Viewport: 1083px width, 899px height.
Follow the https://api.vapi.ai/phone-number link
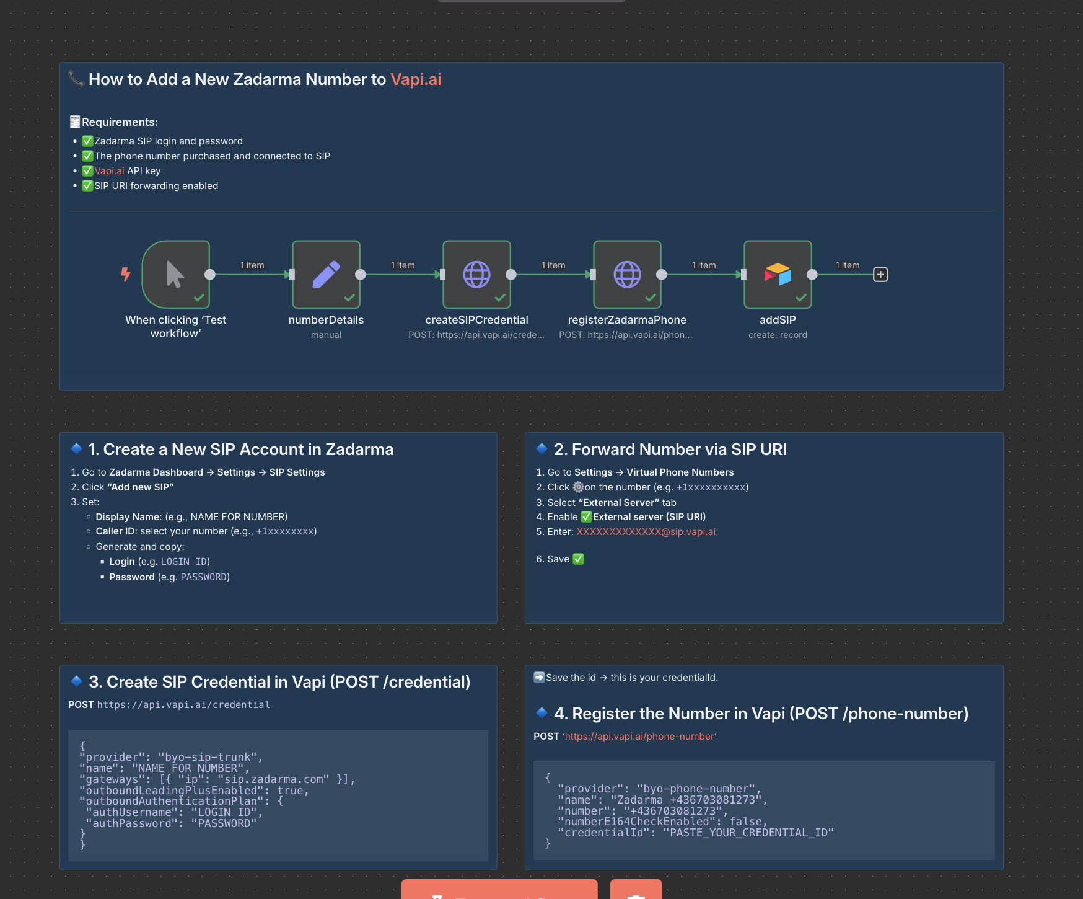tap(639, 736)
